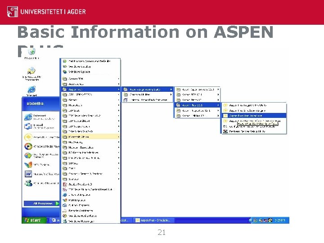Click Internet Explorer icon in All Programs list
This screenshot has width=324, height=243.
[x=65, y=195]
